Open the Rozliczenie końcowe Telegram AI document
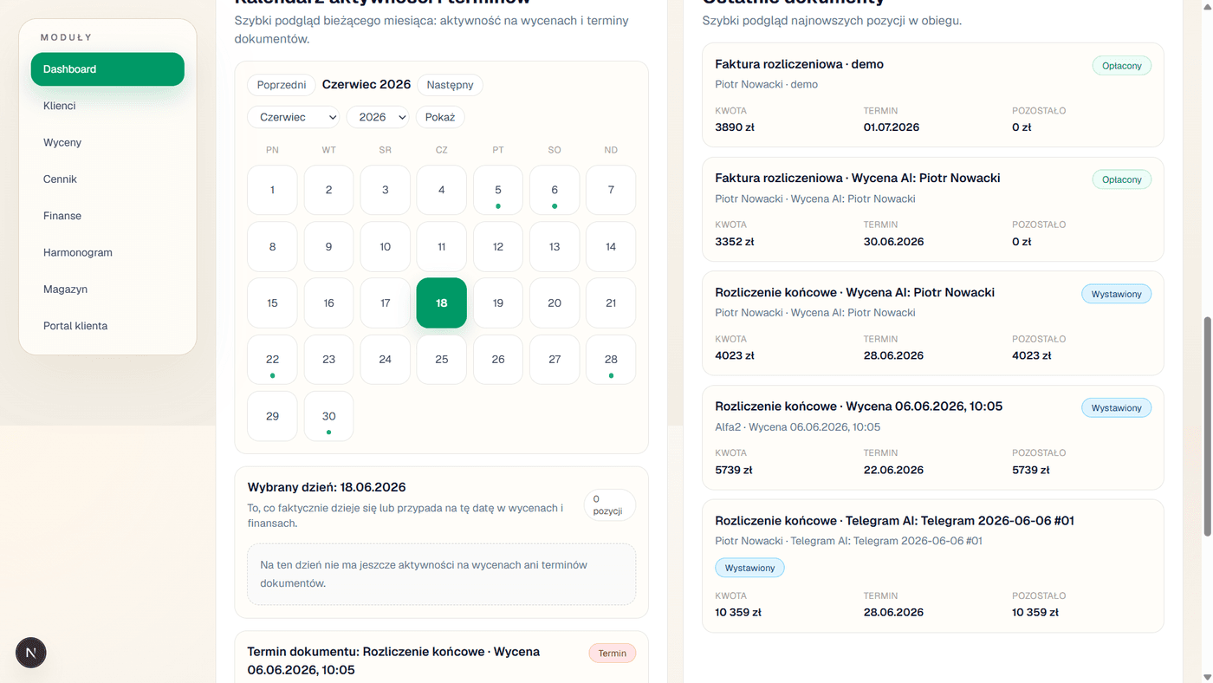 [933, 566]
